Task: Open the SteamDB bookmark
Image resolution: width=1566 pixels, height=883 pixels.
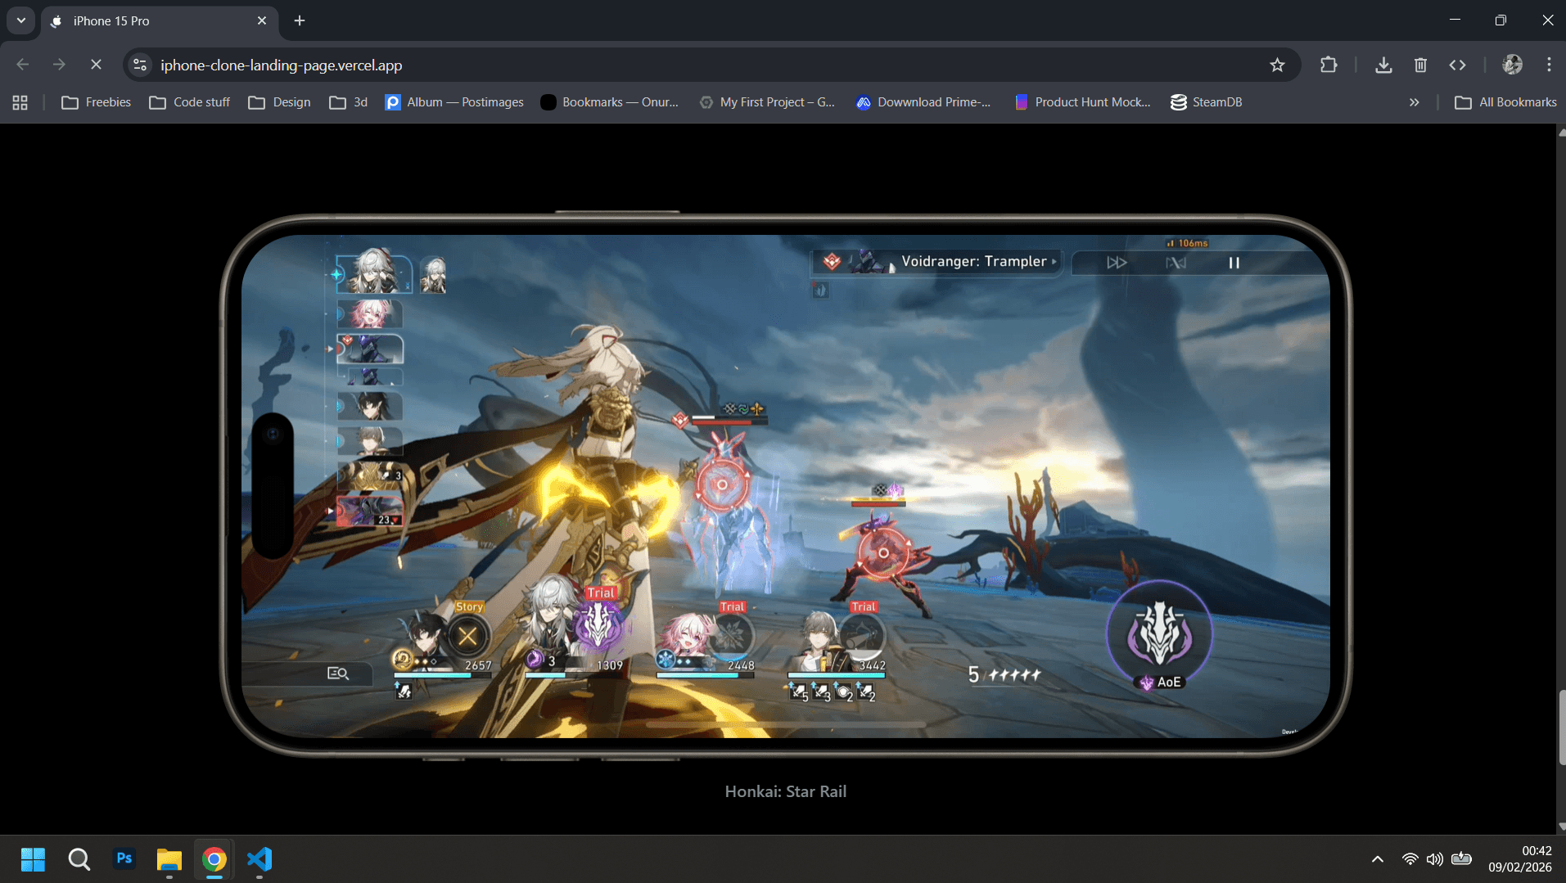Action: pos(1207,101)
